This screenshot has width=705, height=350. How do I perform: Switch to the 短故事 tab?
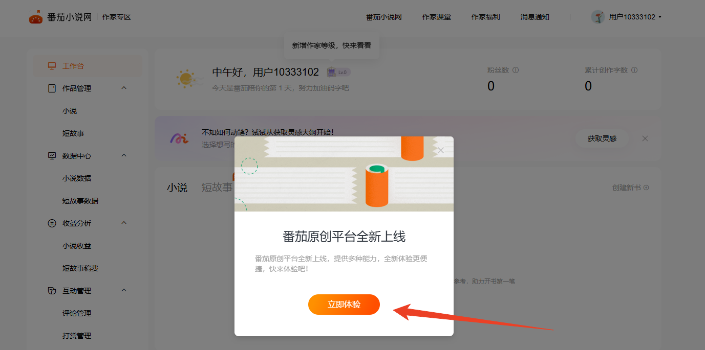coord(217,188)
